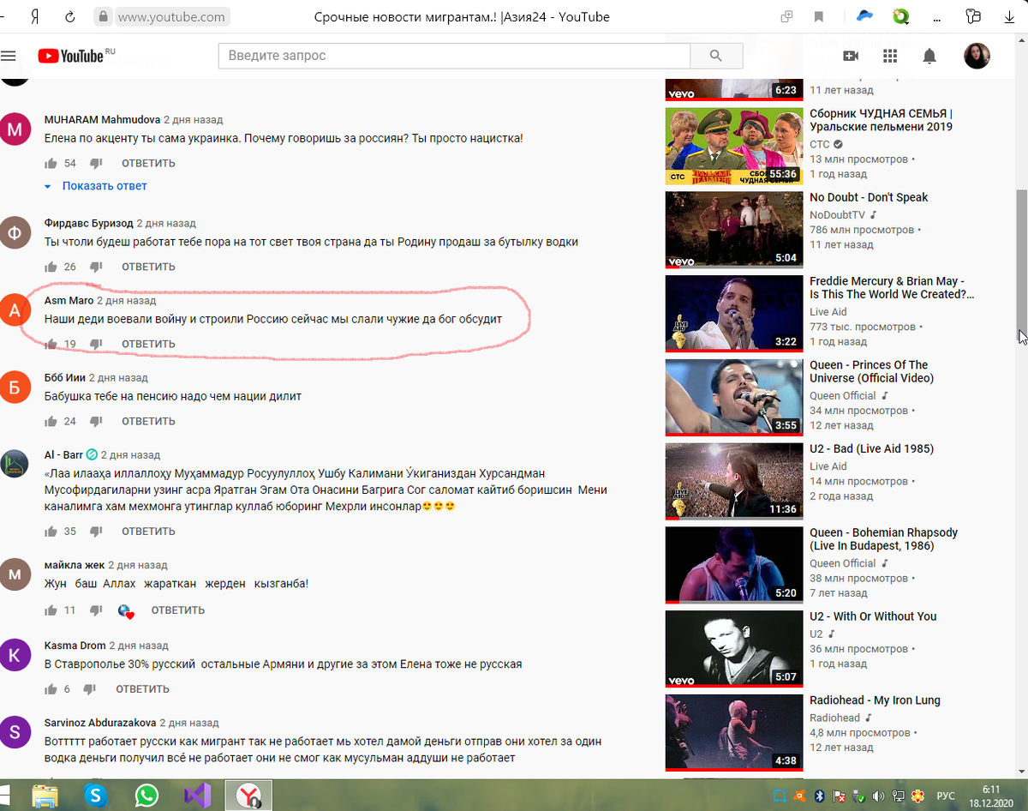Open the YouTube hamburger guide menu
The width and height of the screenshot is (1028, 811).
click(x=9, y=57)
